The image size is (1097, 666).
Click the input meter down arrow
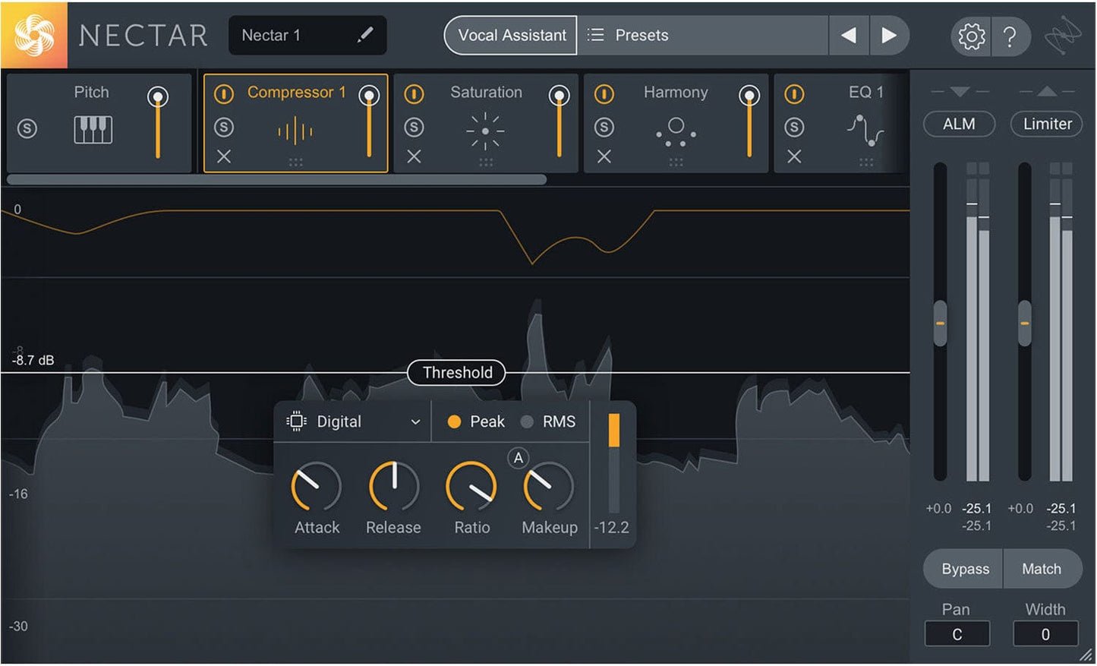point(960,92)
